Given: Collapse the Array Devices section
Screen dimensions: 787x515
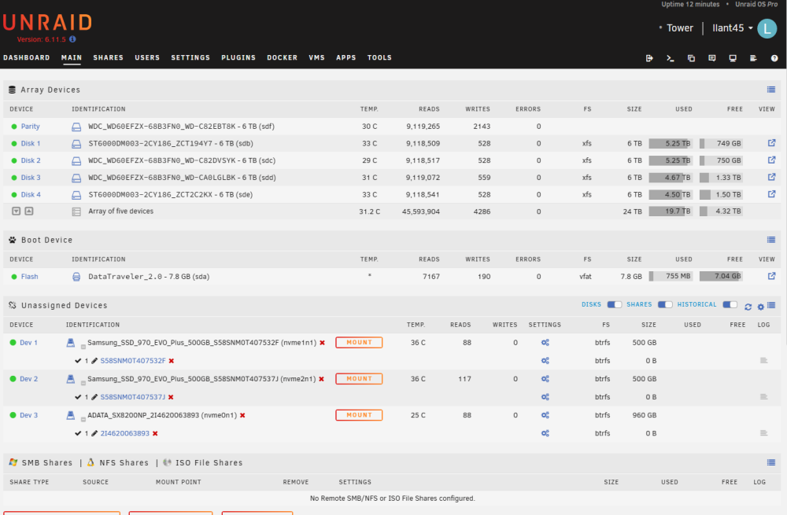Looking at the screenshot, I should coord(771,90).
